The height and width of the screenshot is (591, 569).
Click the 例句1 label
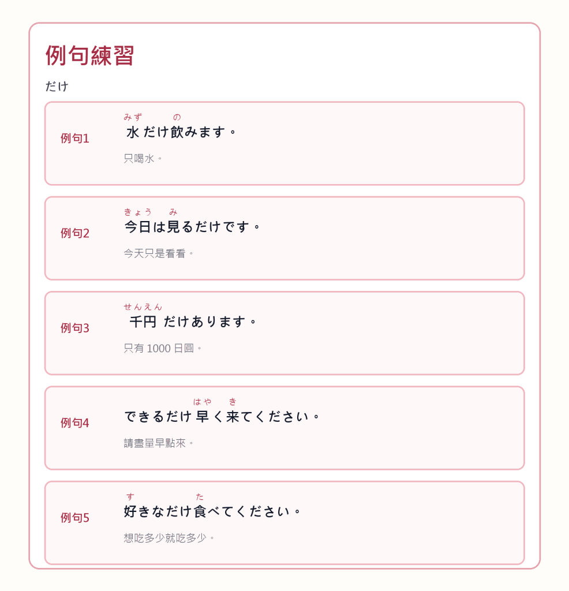75,139
